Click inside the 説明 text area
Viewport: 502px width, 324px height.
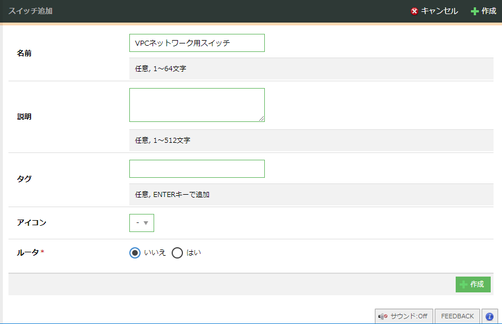pyautogui.click(x=197, y=104)
